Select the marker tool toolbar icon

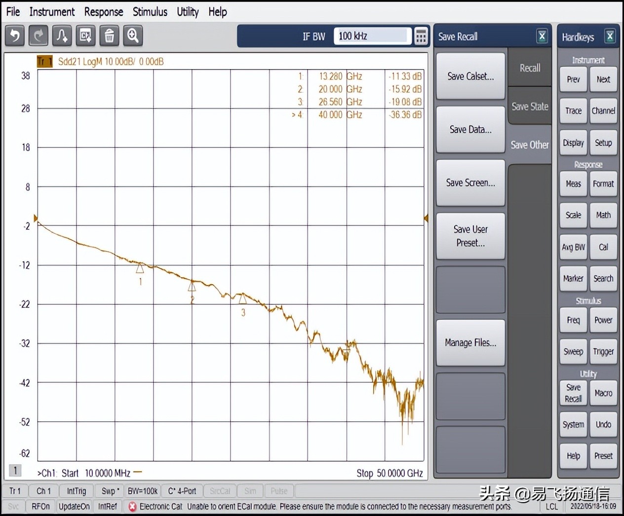tap(62, 36)
